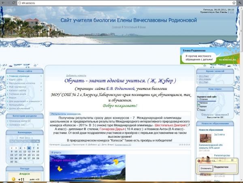
Task: Open Методическая копилка menu item
Action: [x=22, y=83]
